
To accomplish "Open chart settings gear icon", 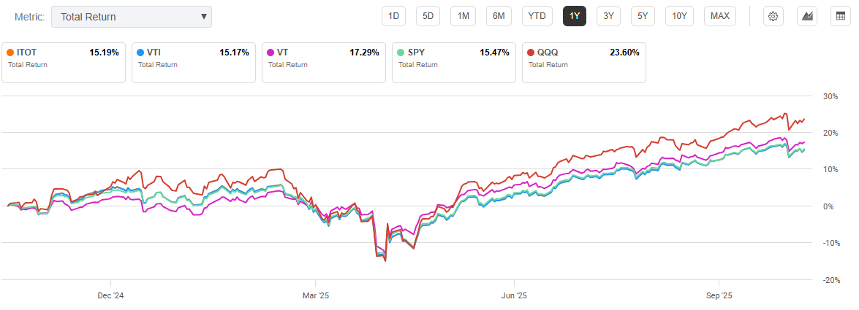I will click(x=773, y=16).
